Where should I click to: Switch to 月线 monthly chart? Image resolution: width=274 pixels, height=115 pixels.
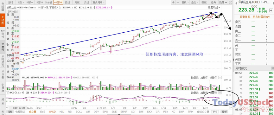pos(86,3)
